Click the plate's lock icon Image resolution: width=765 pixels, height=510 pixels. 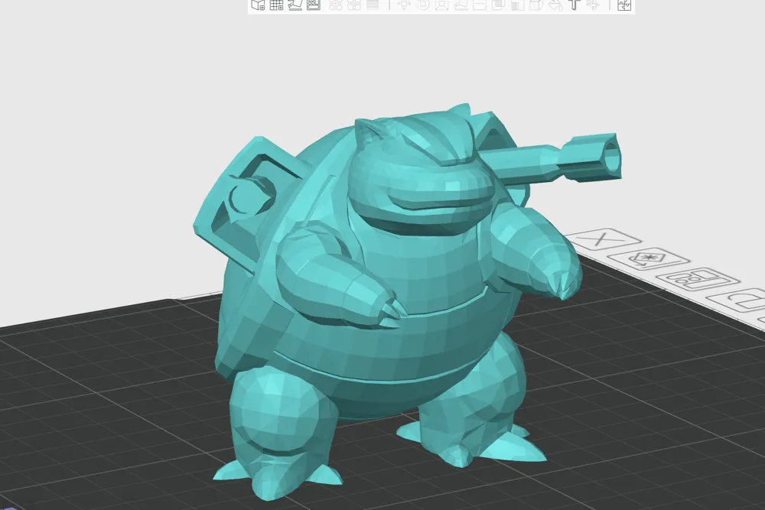click(x=741, y=300)
